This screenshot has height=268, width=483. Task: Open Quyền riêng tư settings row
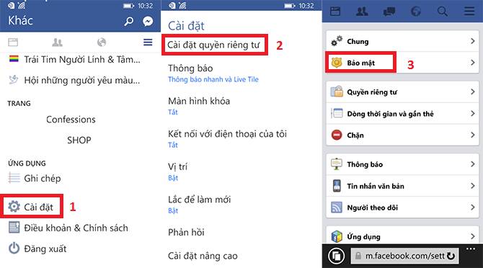(x=402, y=91)
